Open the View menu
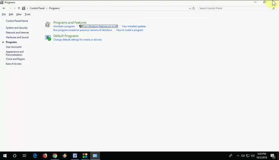This screenshot has width=279, height=160. point(19,14)
